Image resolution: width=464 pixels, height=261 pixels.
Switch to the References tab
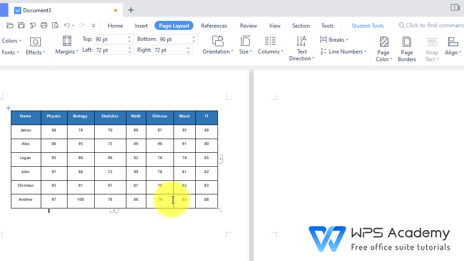coord(214,25)
